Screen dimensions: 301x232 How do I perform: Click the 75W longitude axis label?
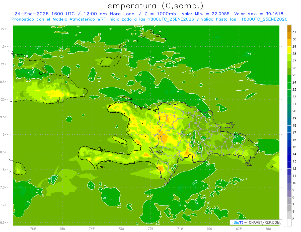coord(62,229)
